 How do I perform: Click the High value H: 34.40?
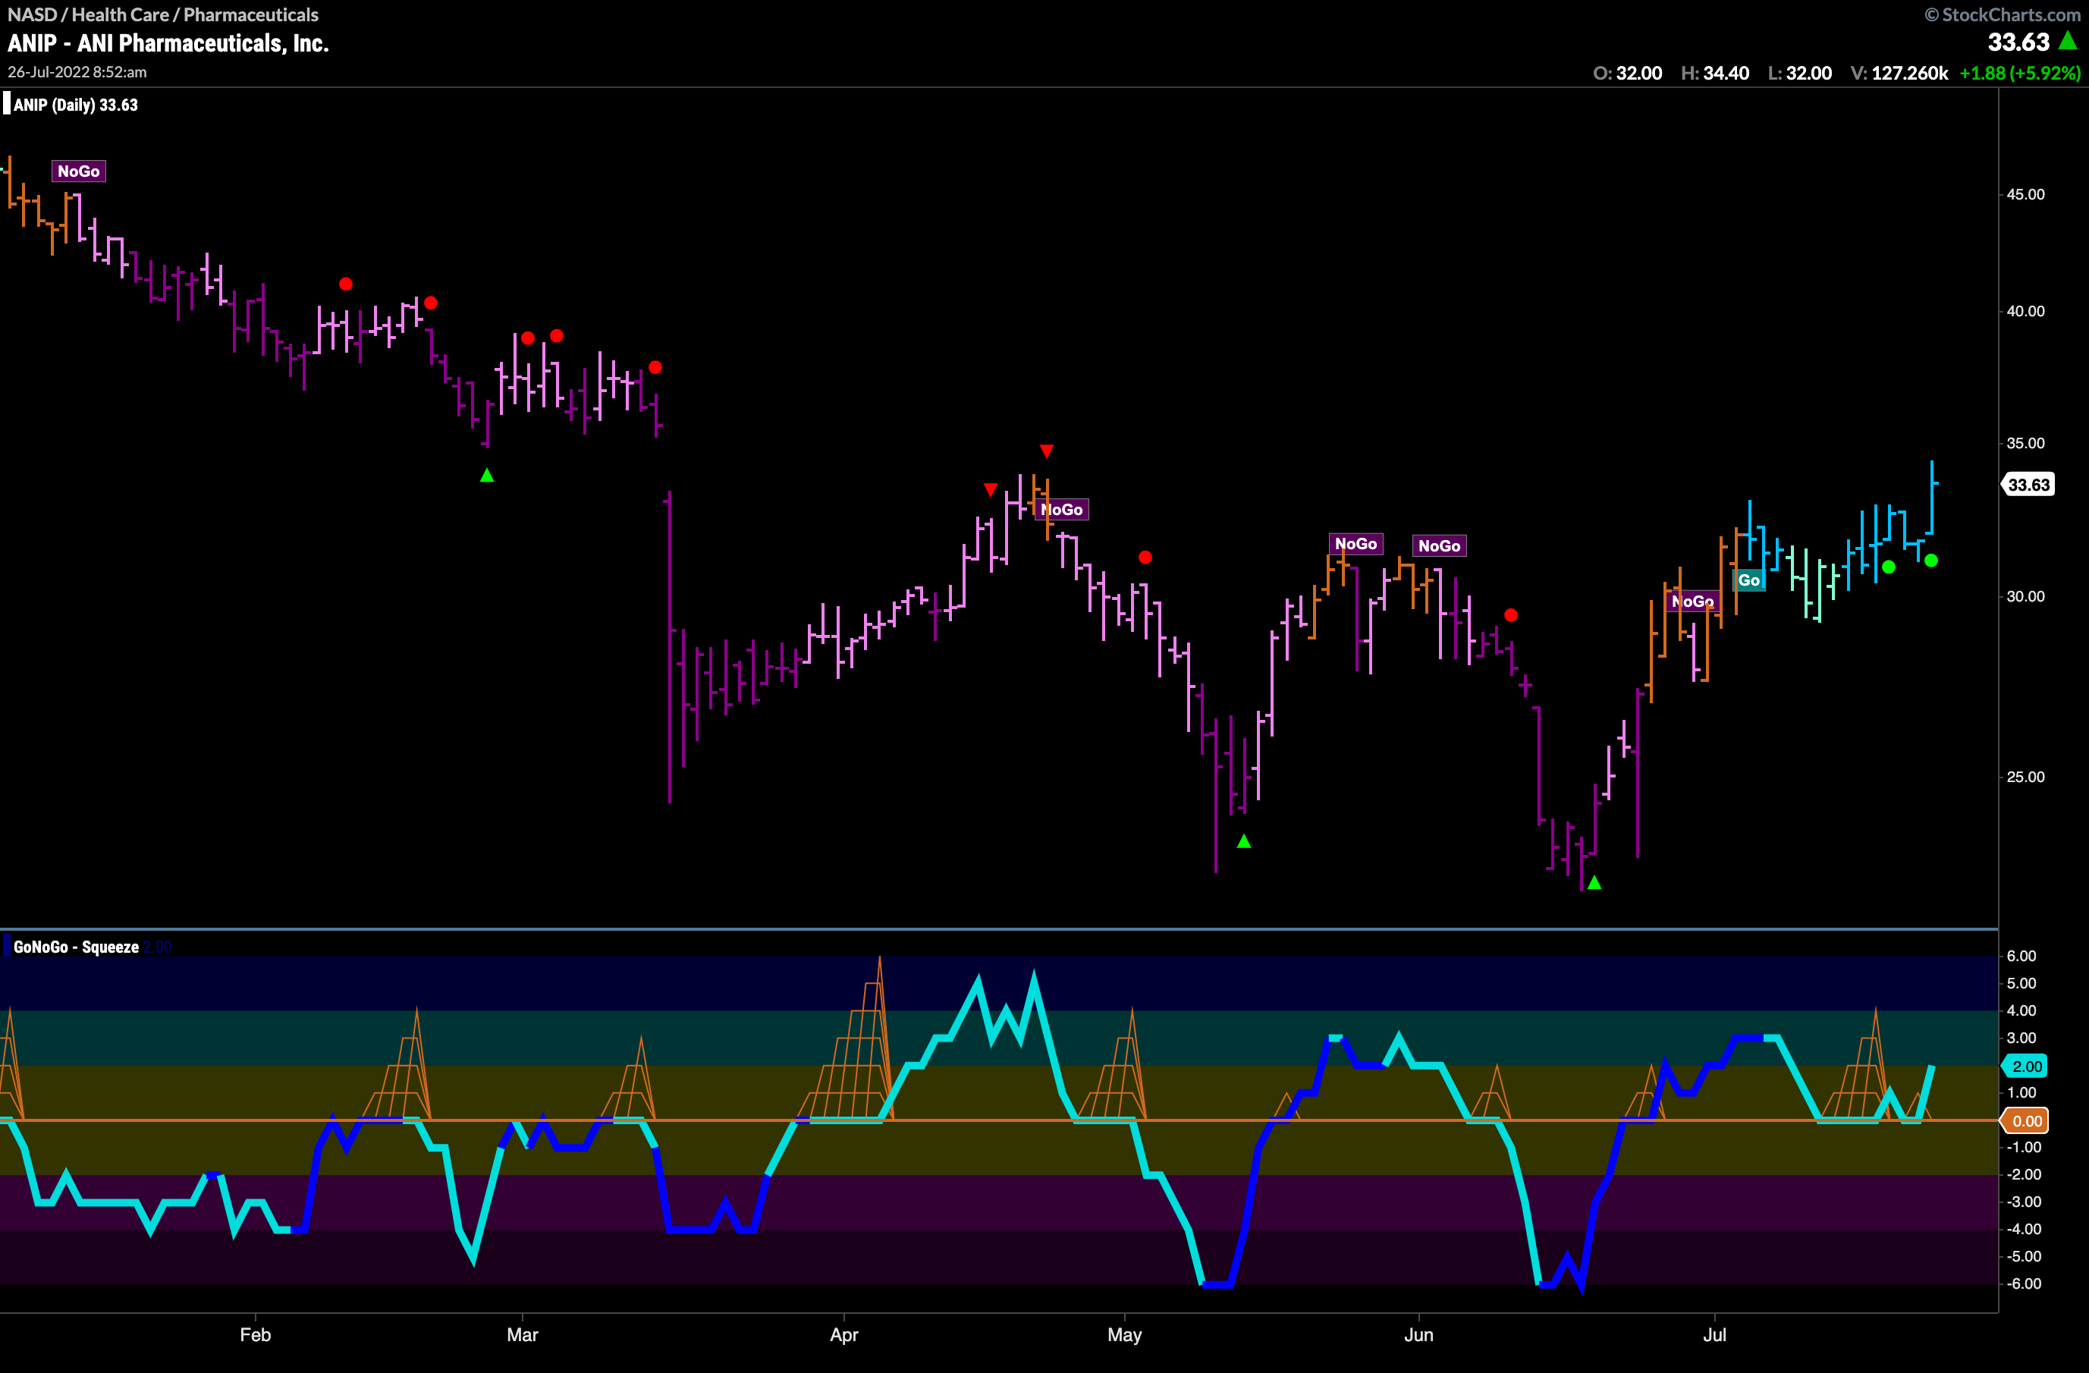point(1714,73)
